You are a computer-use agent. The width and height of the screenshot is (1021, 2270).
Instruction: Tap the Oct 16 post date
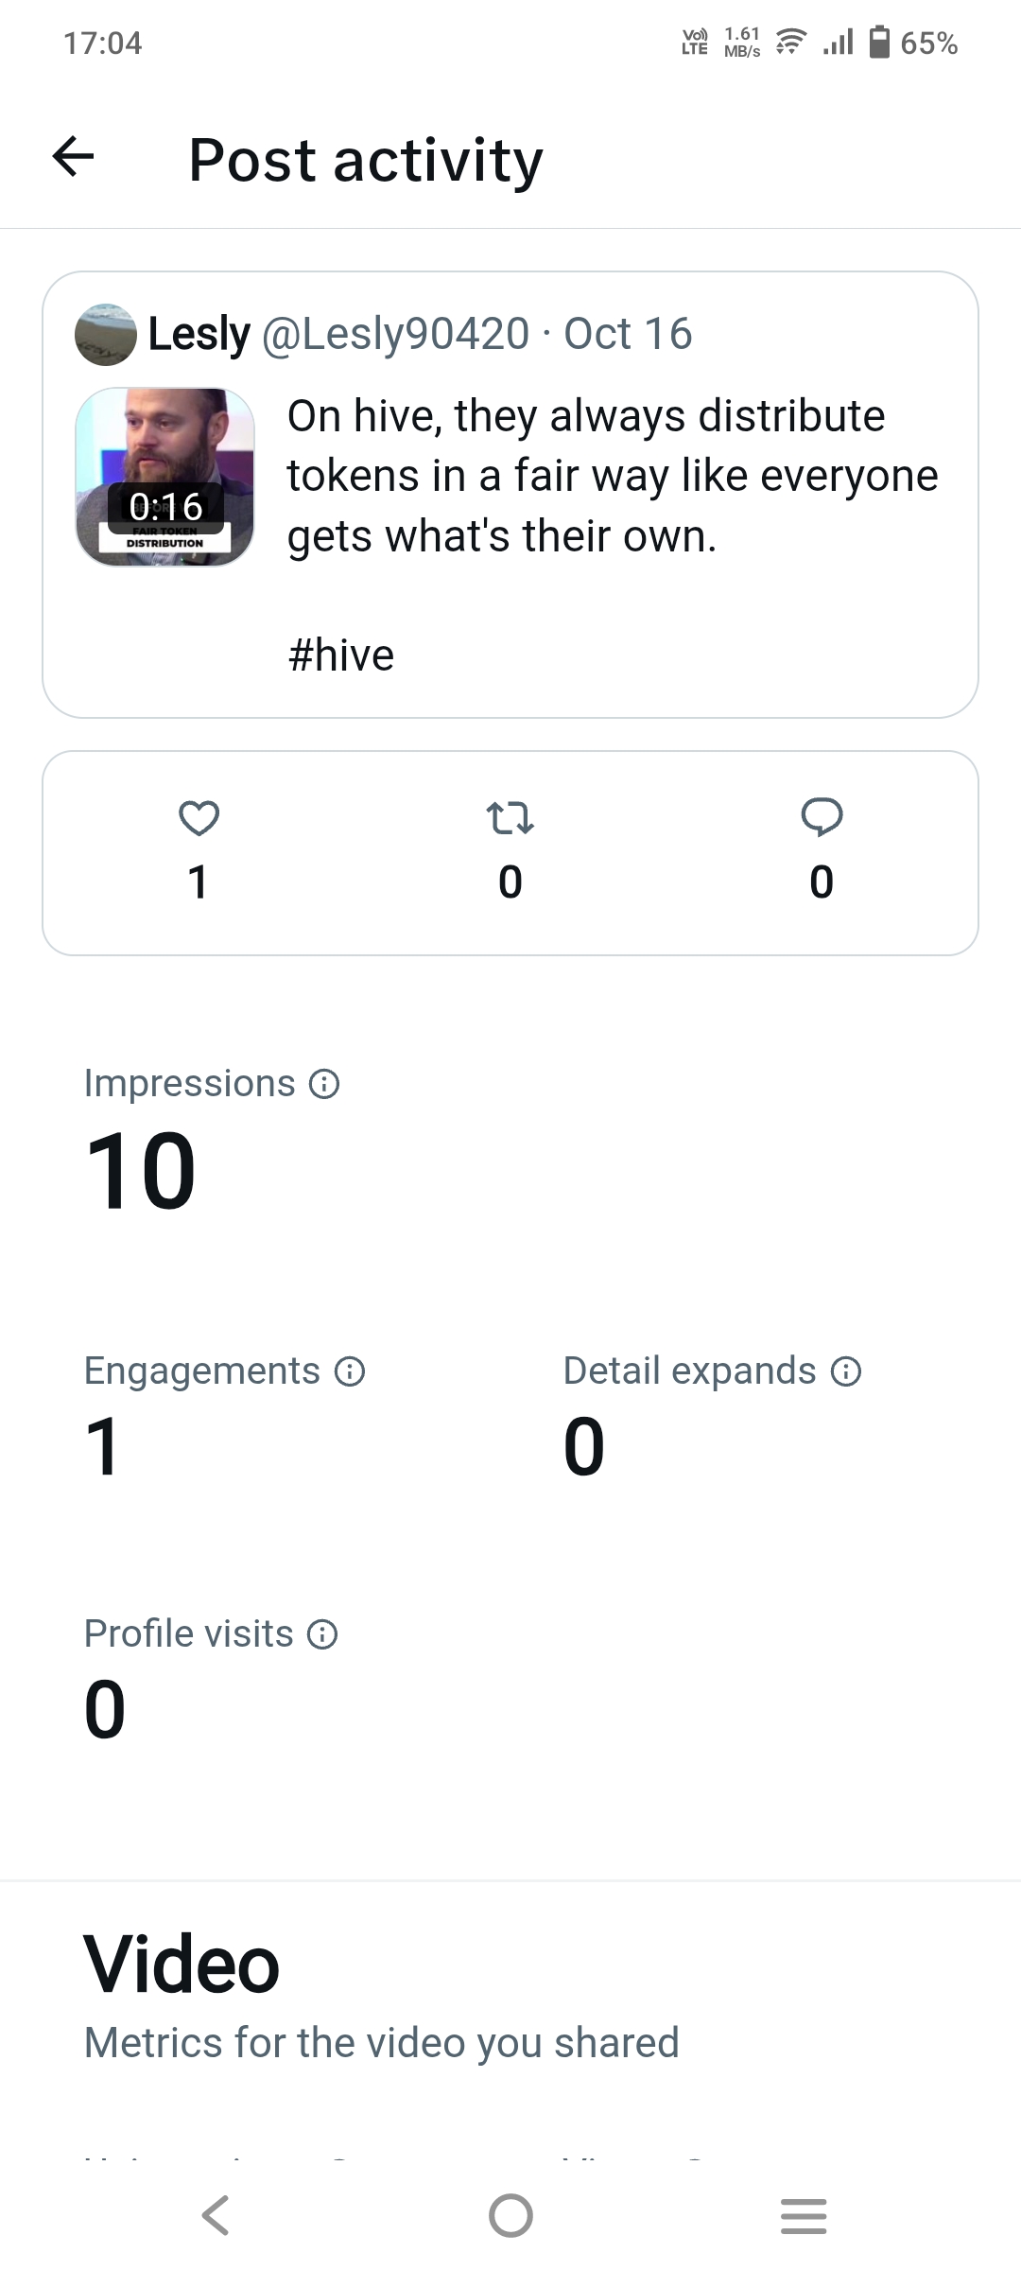[628, 334]
